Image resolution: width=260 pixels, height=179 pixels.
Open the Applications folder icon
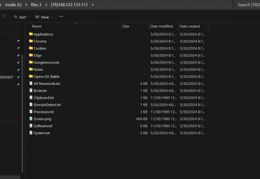[x=31, y=34]
